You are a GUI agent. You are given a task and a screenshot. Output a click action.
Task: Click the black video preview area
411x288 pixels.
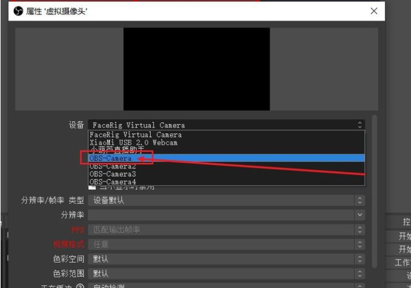point(196,68)
